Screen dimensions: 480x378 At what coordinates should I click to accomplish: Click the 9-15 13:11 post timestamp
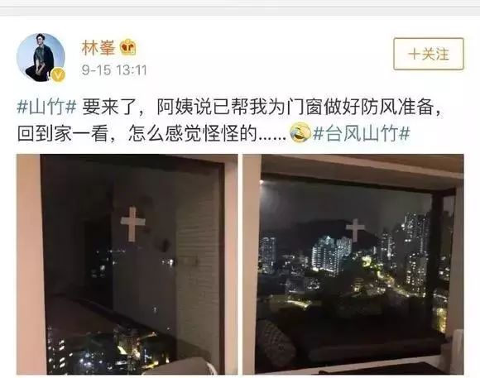(x=114, y=70)
